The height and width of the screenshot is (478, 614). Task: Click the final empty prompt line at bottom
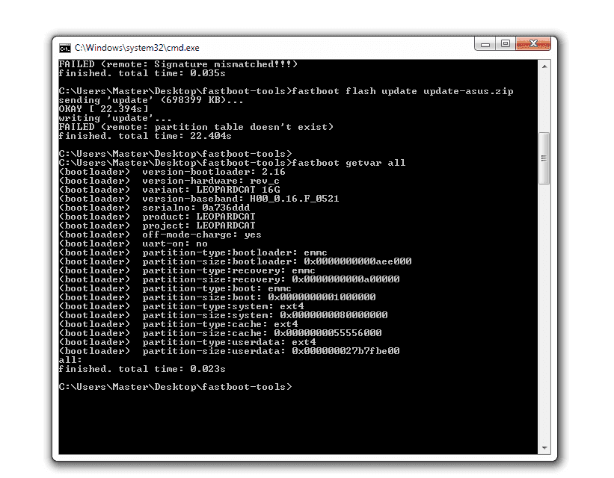pos(176,387)
